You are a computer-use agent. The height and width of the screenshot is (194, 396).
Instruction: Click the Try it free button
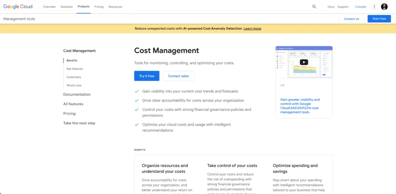(147, 76)
